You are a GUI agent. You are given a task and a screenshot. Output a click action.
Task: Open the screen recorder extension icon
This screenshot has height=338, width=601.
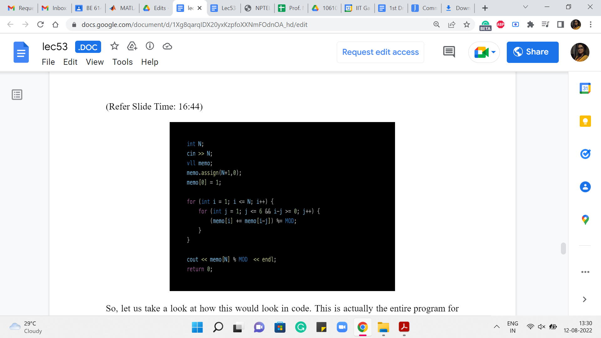515,24
